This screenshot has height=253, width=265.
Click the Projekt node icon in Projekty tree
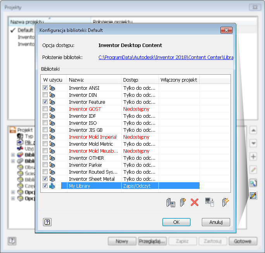[x=13, y=130]
